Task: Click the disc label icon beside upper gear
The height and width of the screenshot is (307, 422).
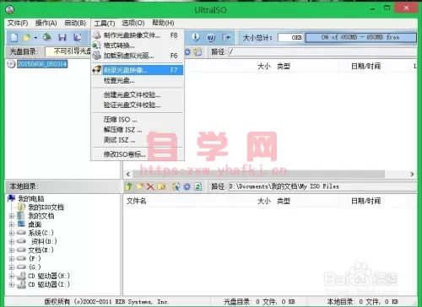Action: 198,51
